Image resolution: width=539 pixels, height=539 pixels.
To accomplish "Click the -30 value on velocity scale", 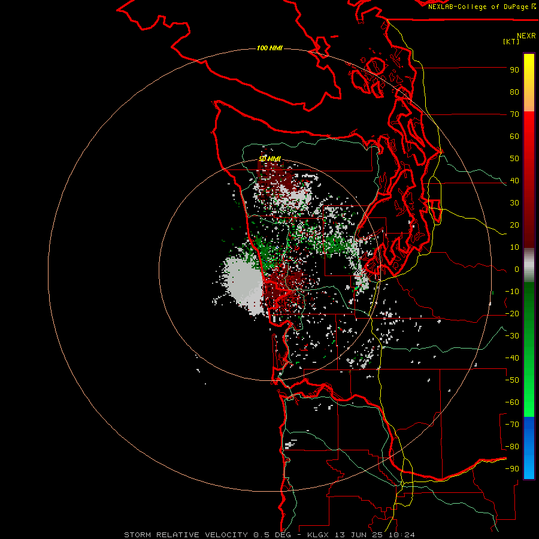I will (512, 336).
